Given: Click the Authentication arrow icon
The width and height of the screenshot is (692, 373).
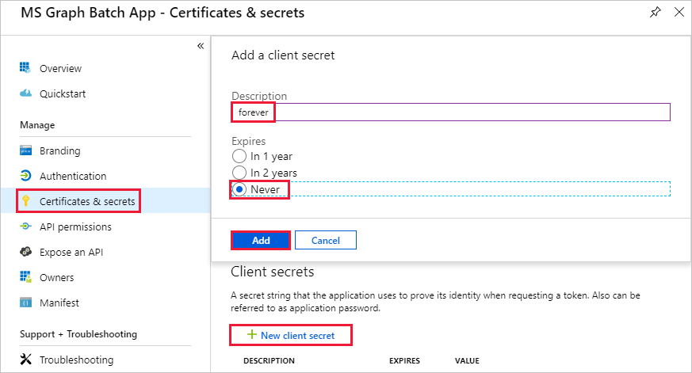Looking at the screenshot, I should (x=25, y=176).
